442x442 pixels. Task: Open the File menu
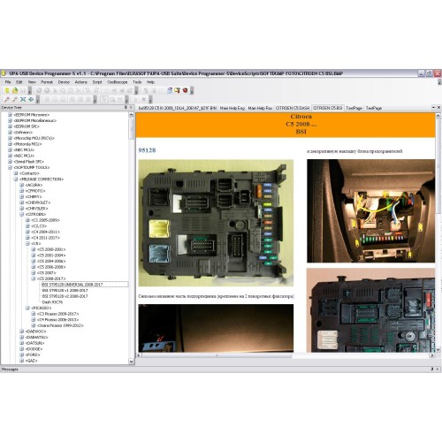8,82
